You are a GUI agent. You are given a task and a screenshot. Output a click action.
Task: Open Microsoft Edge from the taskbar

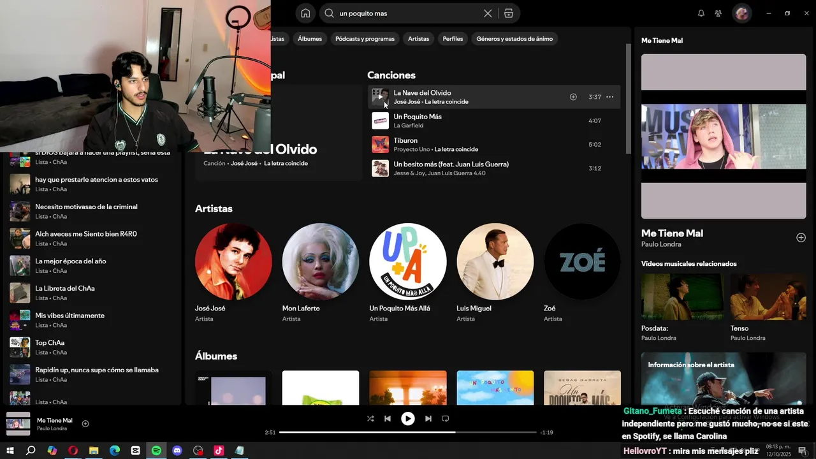(115, 451)
